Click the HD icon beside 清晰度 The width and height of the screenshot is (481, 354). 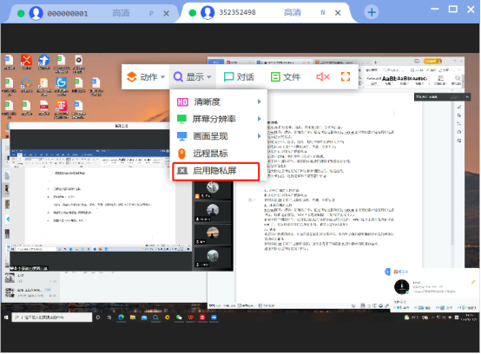pos(182,102)
